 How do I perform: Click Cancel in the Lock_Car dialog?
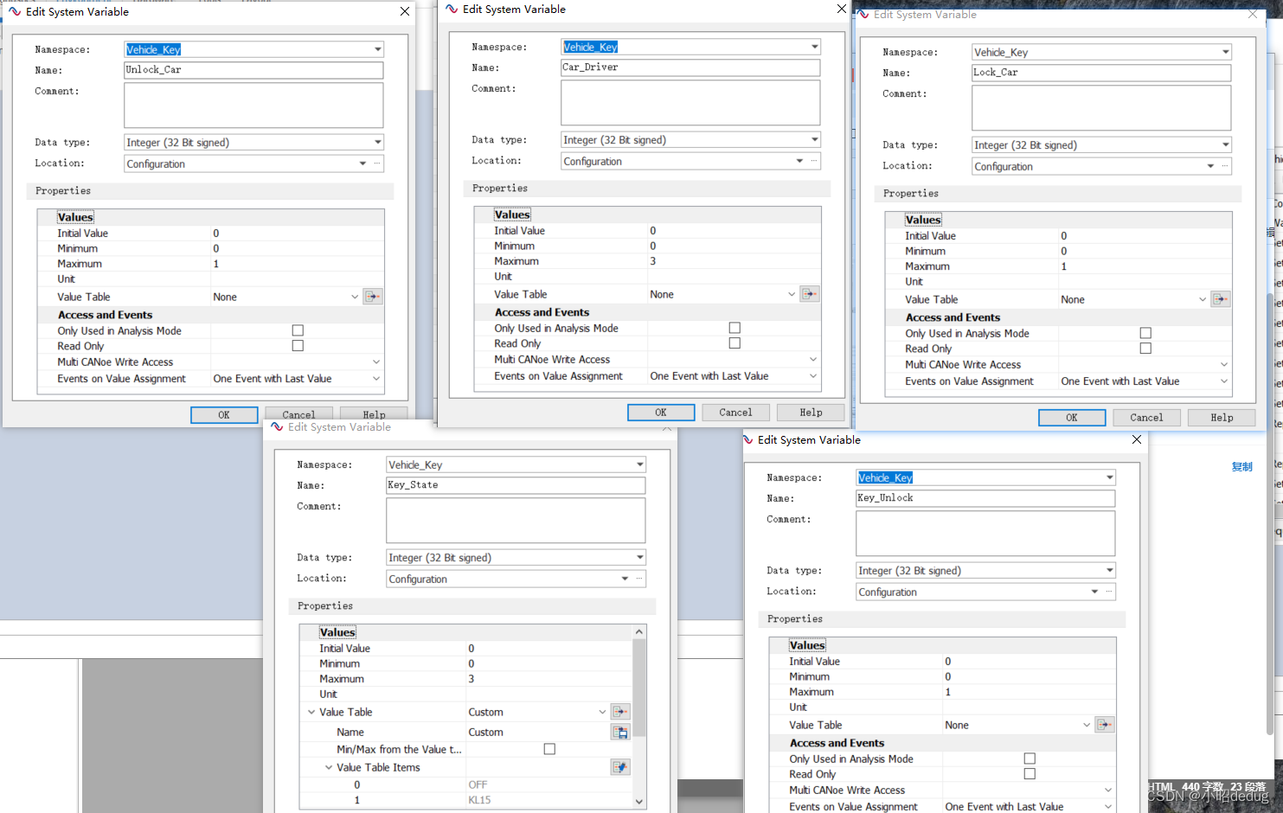click(x=1147, y=418)
